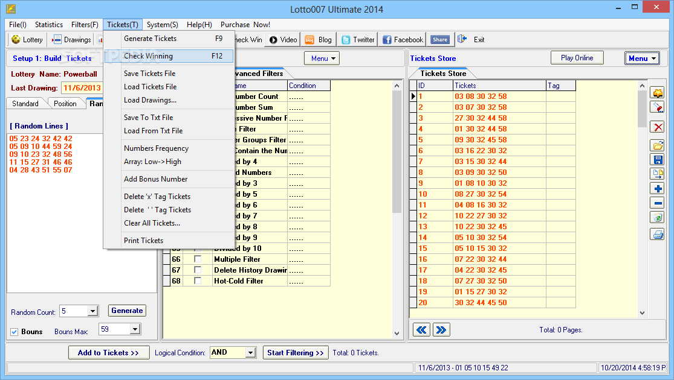Select Load Drawings... menu entry
The width and height of the screenshot is (674, 380).
point(169,100)
